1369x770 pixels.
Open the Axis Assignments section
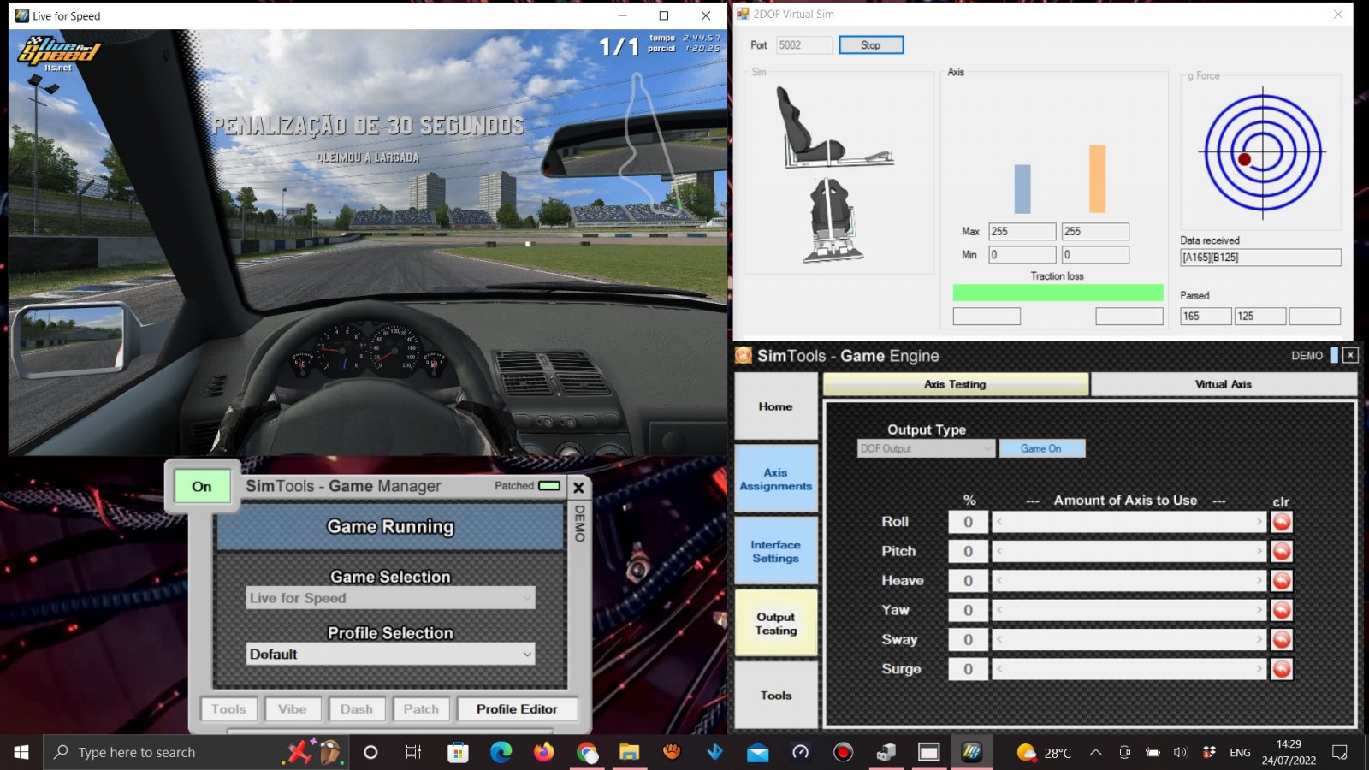(x=775, y=479)
